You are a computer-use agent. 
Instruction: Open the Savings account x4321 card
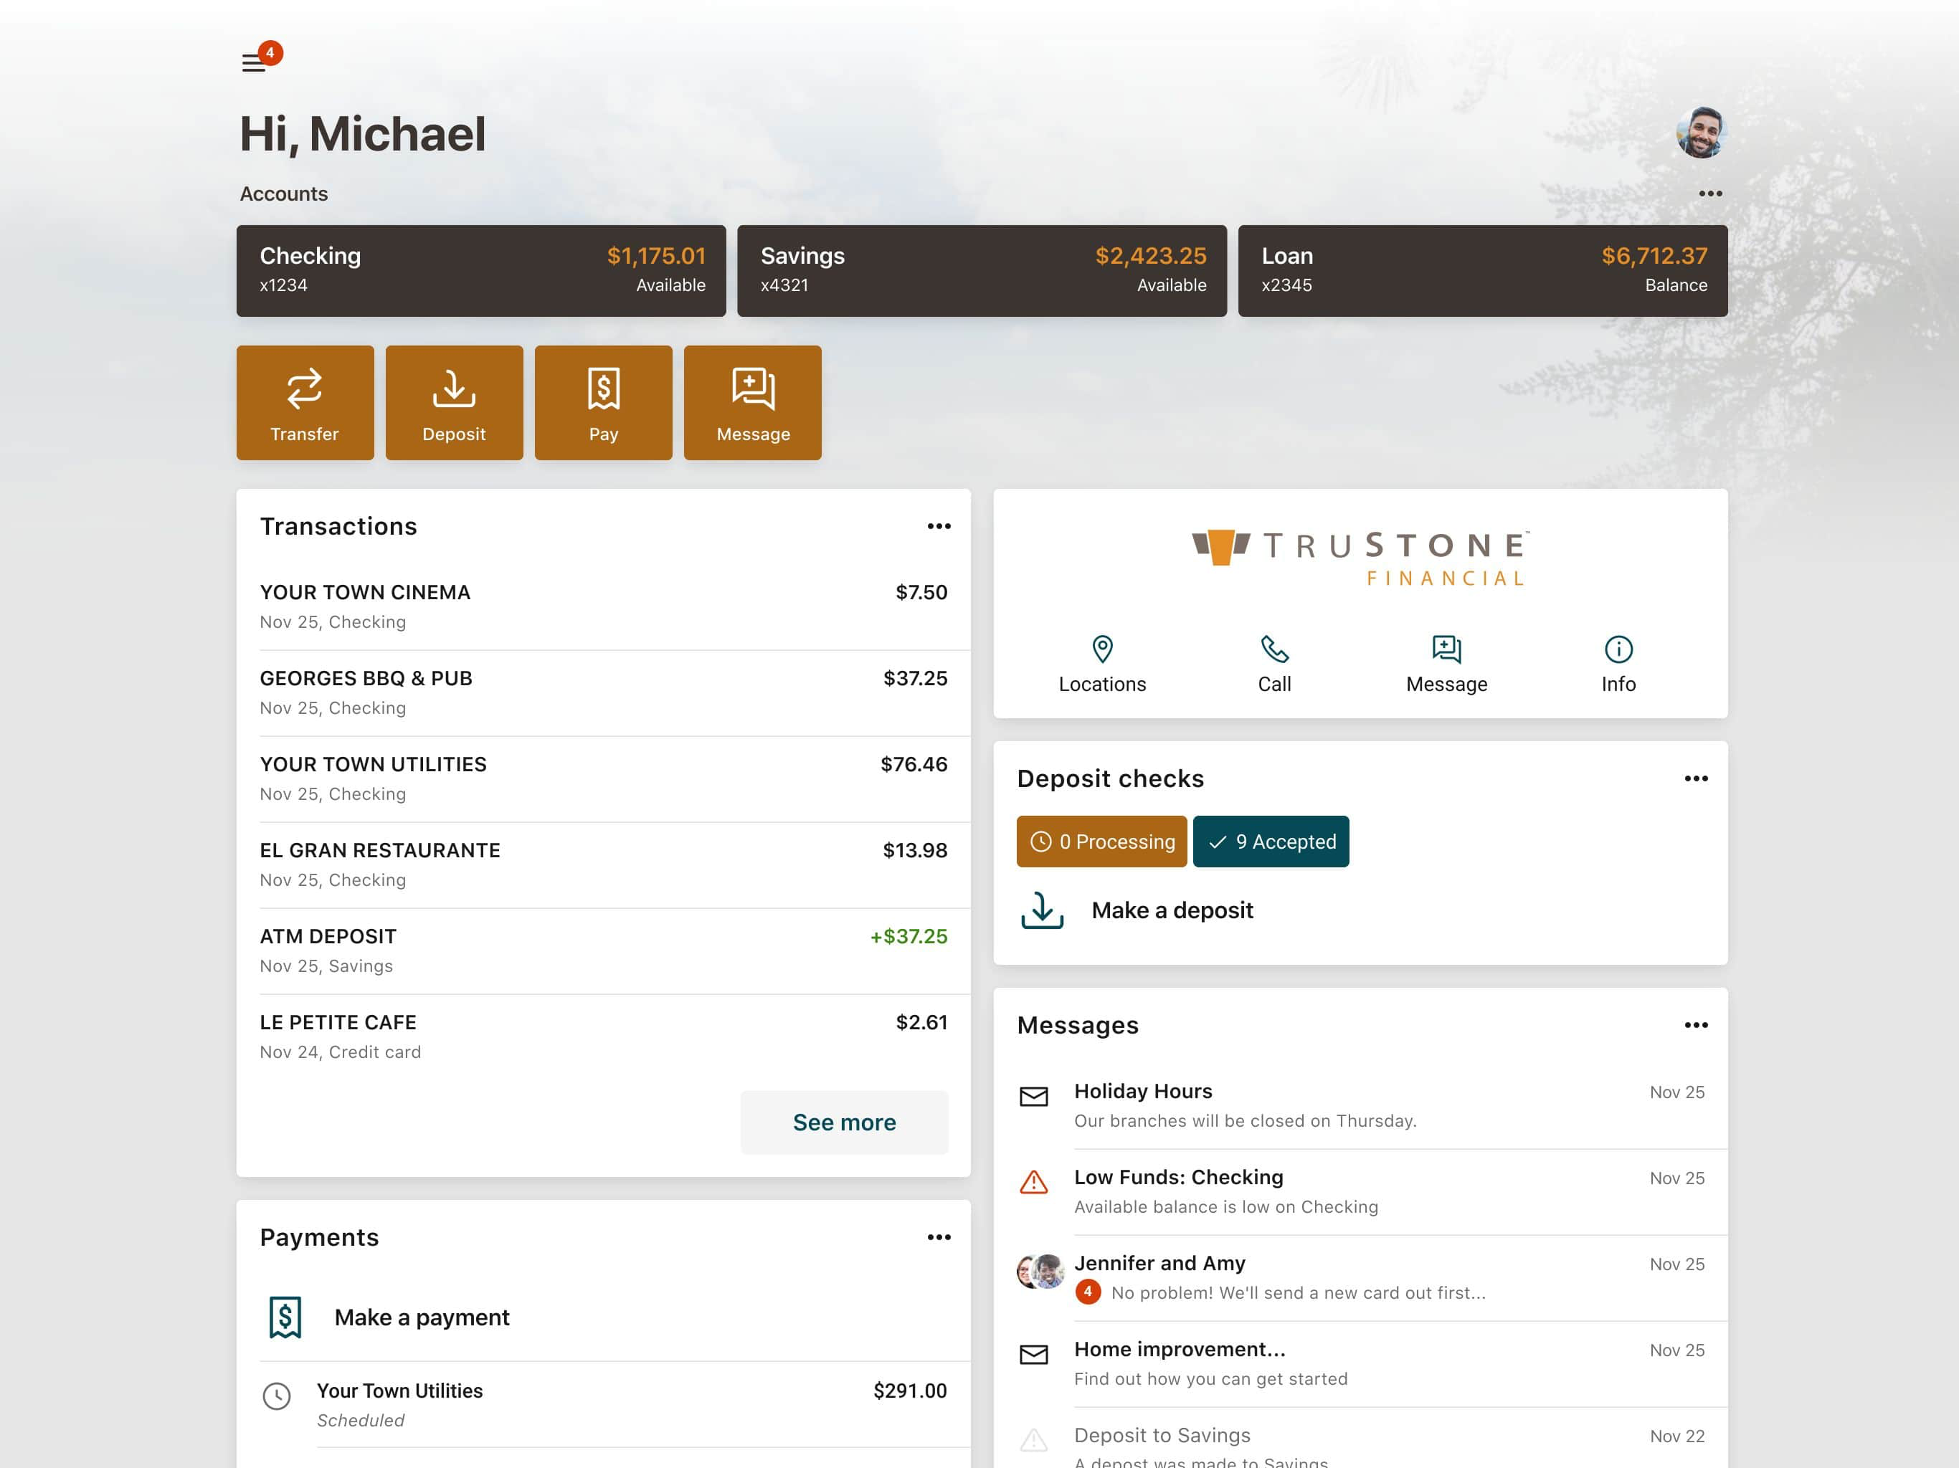coord(981,270)
